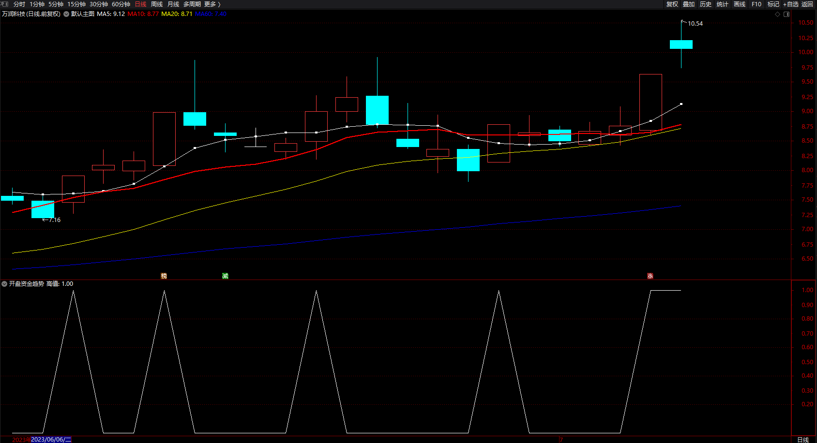The image size is (817, 443).
Task: Click the diamond icon above the price axis
Action: [x=778, y=14]
